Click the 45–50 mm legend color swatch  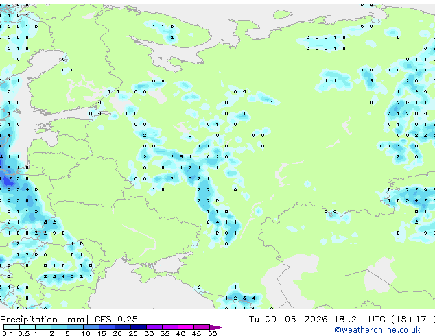pyautogui.click(x=202, y=327)
